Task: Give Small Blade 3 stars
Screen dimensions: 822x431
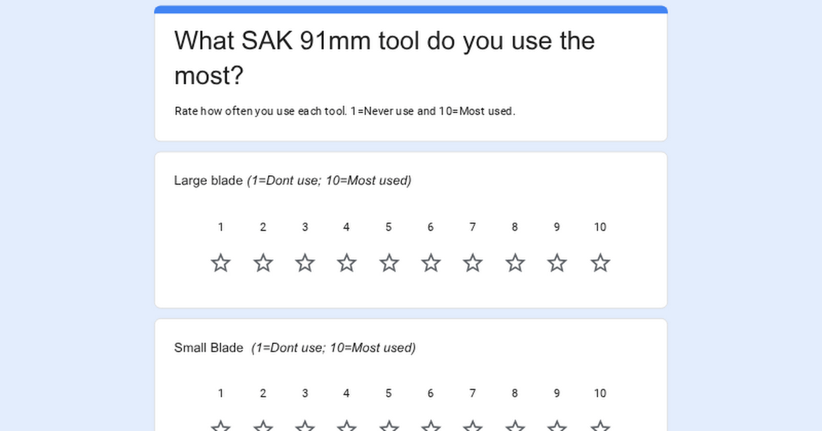Action: coord(305,426)
